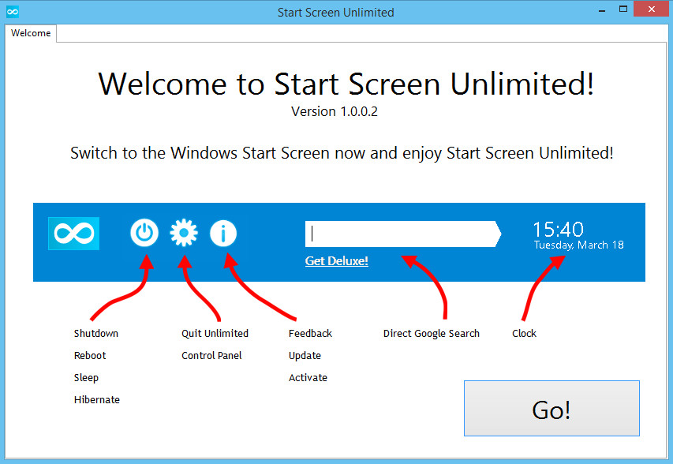Click the Hibernate label

(x=97, y=399)
